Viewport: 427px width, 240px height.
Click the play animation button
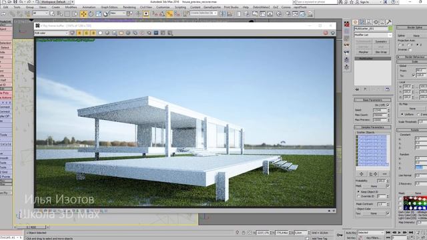[399, 233]
